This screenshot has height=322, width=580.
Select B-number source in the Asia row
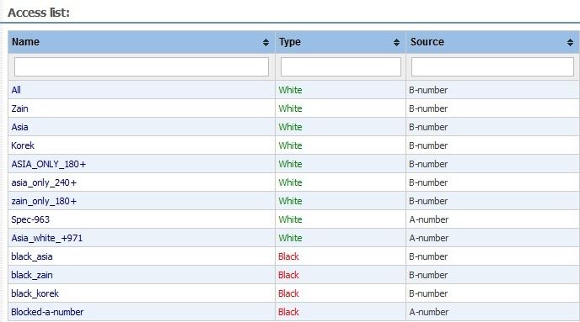[428, 127]
